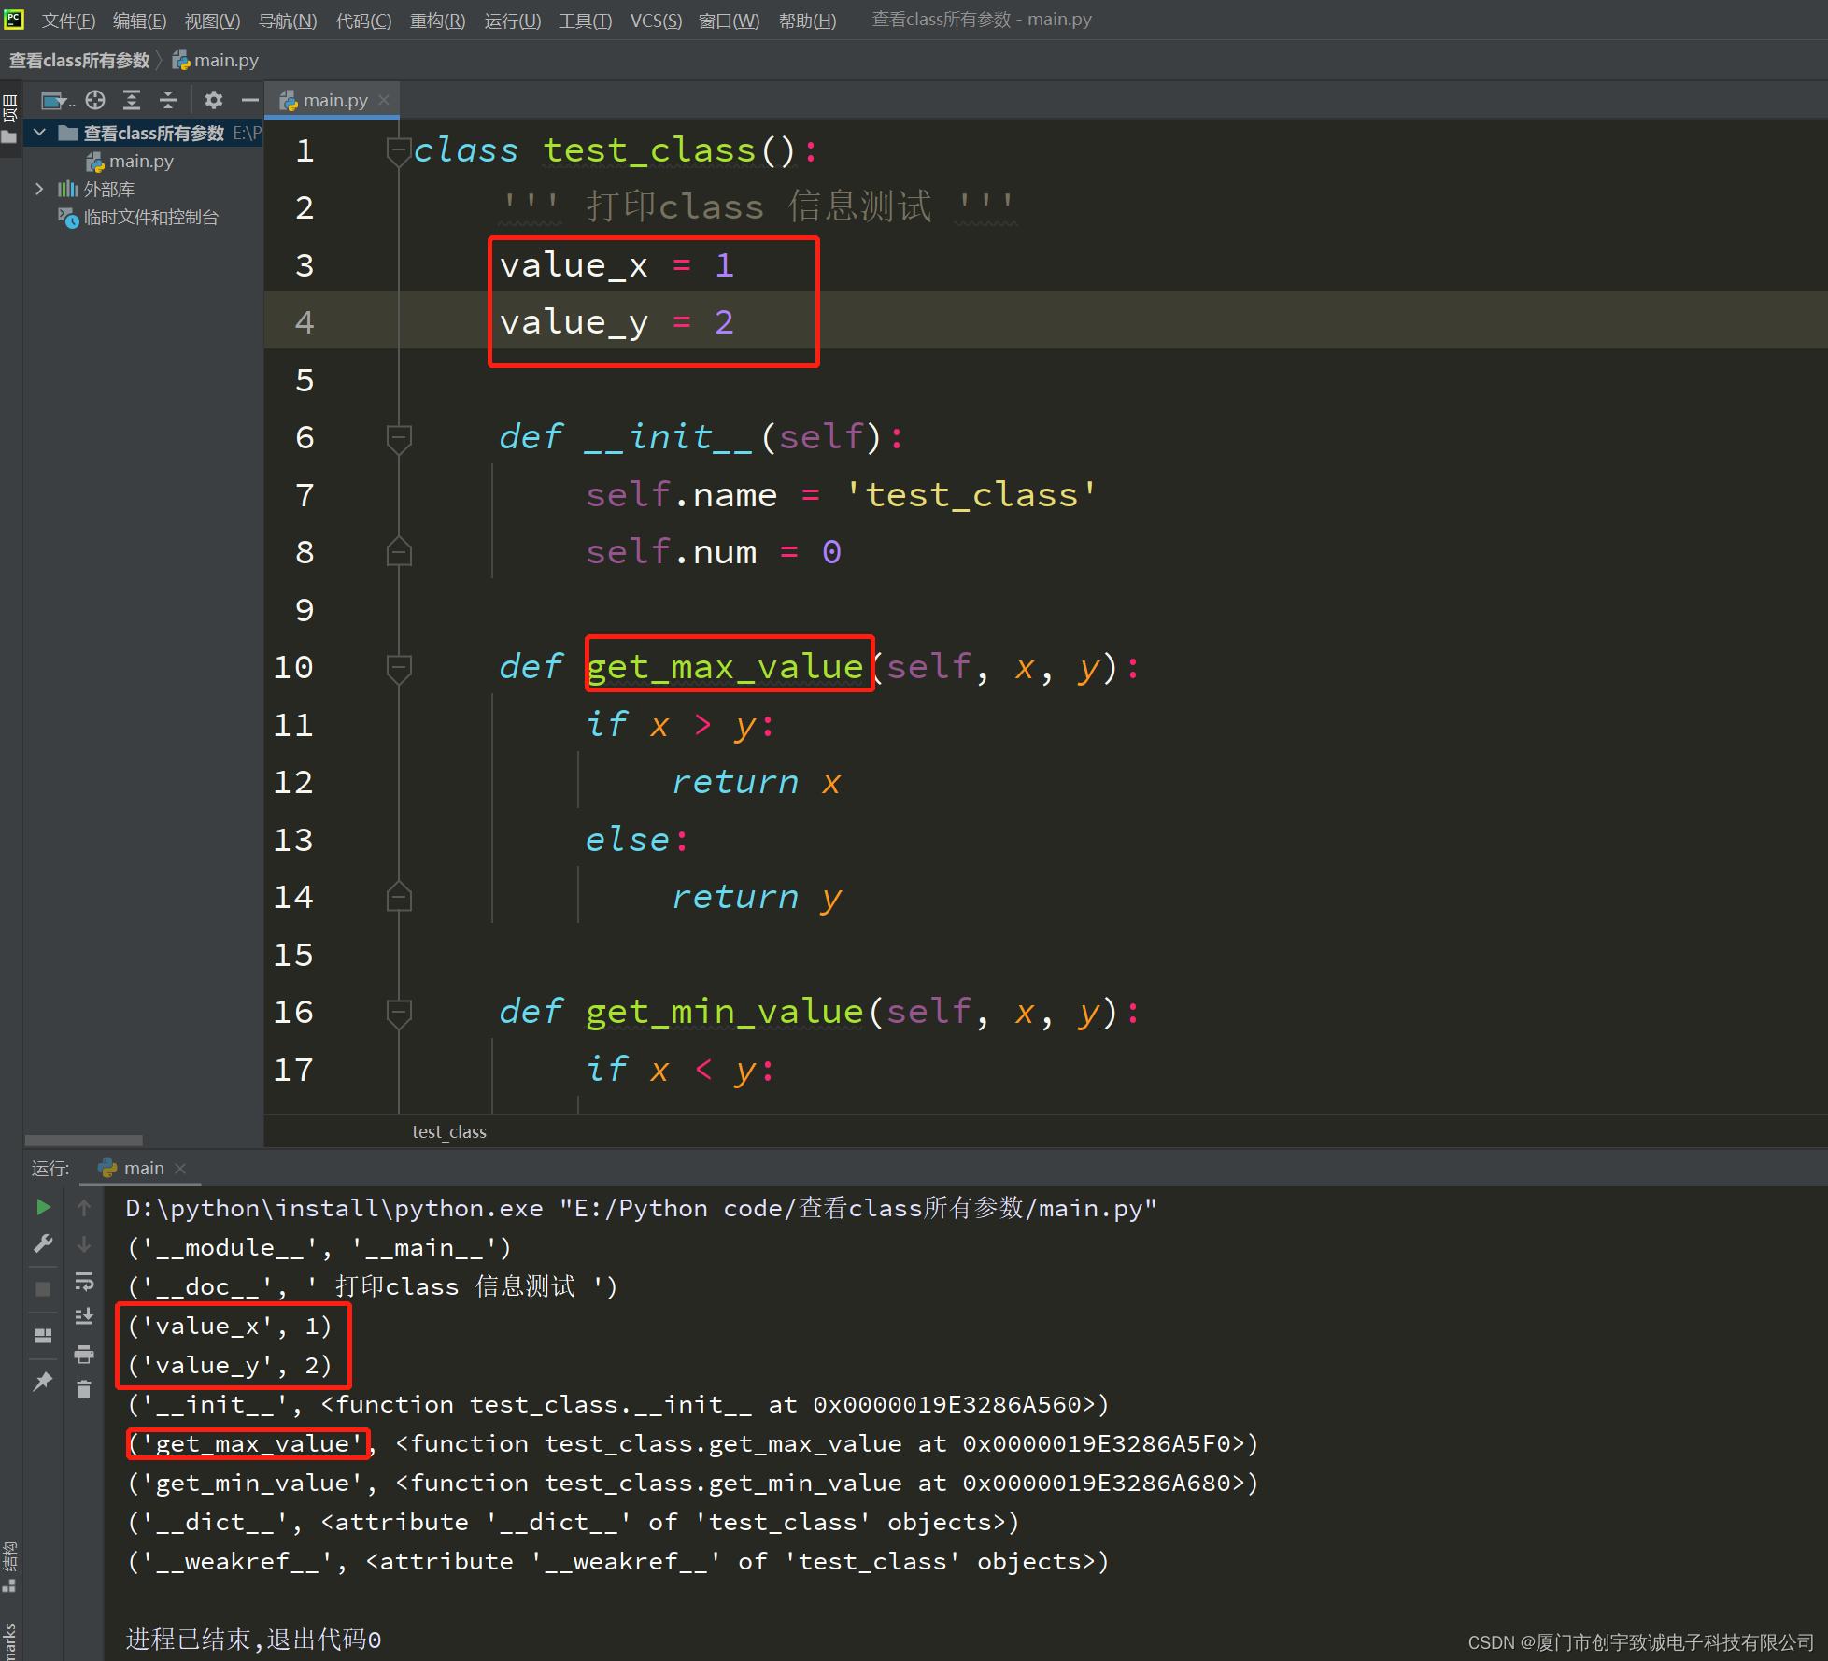
Task: Open main.py in project tree
Action: [141, 162]
